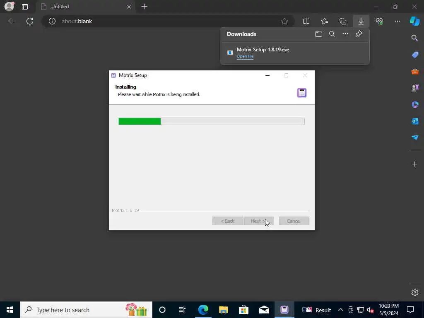Click sidebar Search icon
The height and width of the screenshot is (318, 424).
point(414,38)
